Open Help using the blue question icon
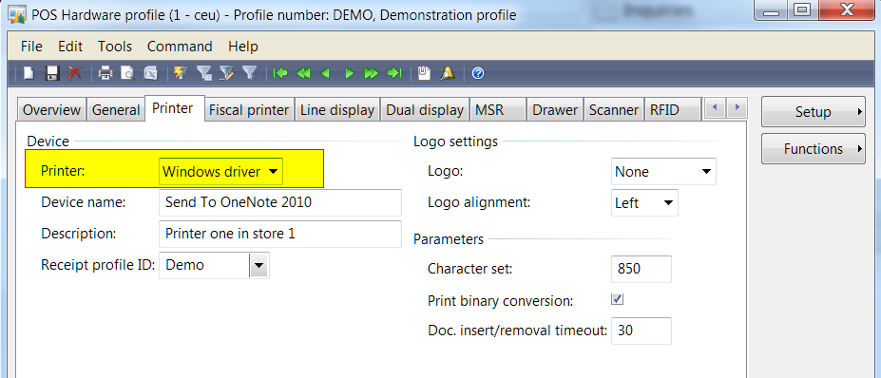The width and height of the screenshot is (881, 378). click(478, 73)
